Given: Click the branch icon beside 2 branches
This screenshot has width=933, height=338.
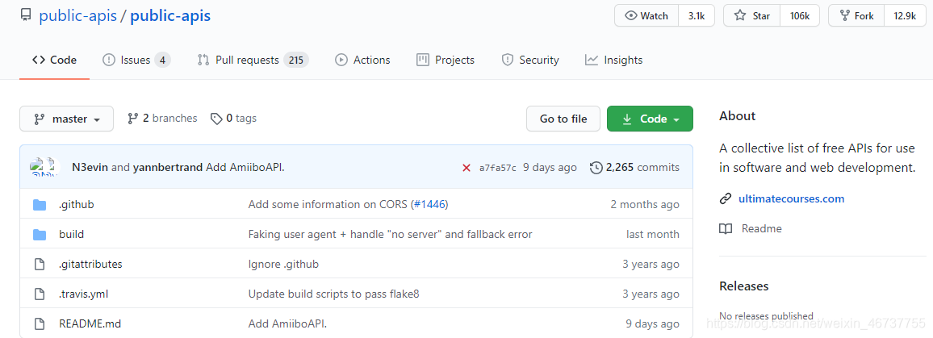Looking at the screenshot, I should pyautogui.click(x=132, y=119).
